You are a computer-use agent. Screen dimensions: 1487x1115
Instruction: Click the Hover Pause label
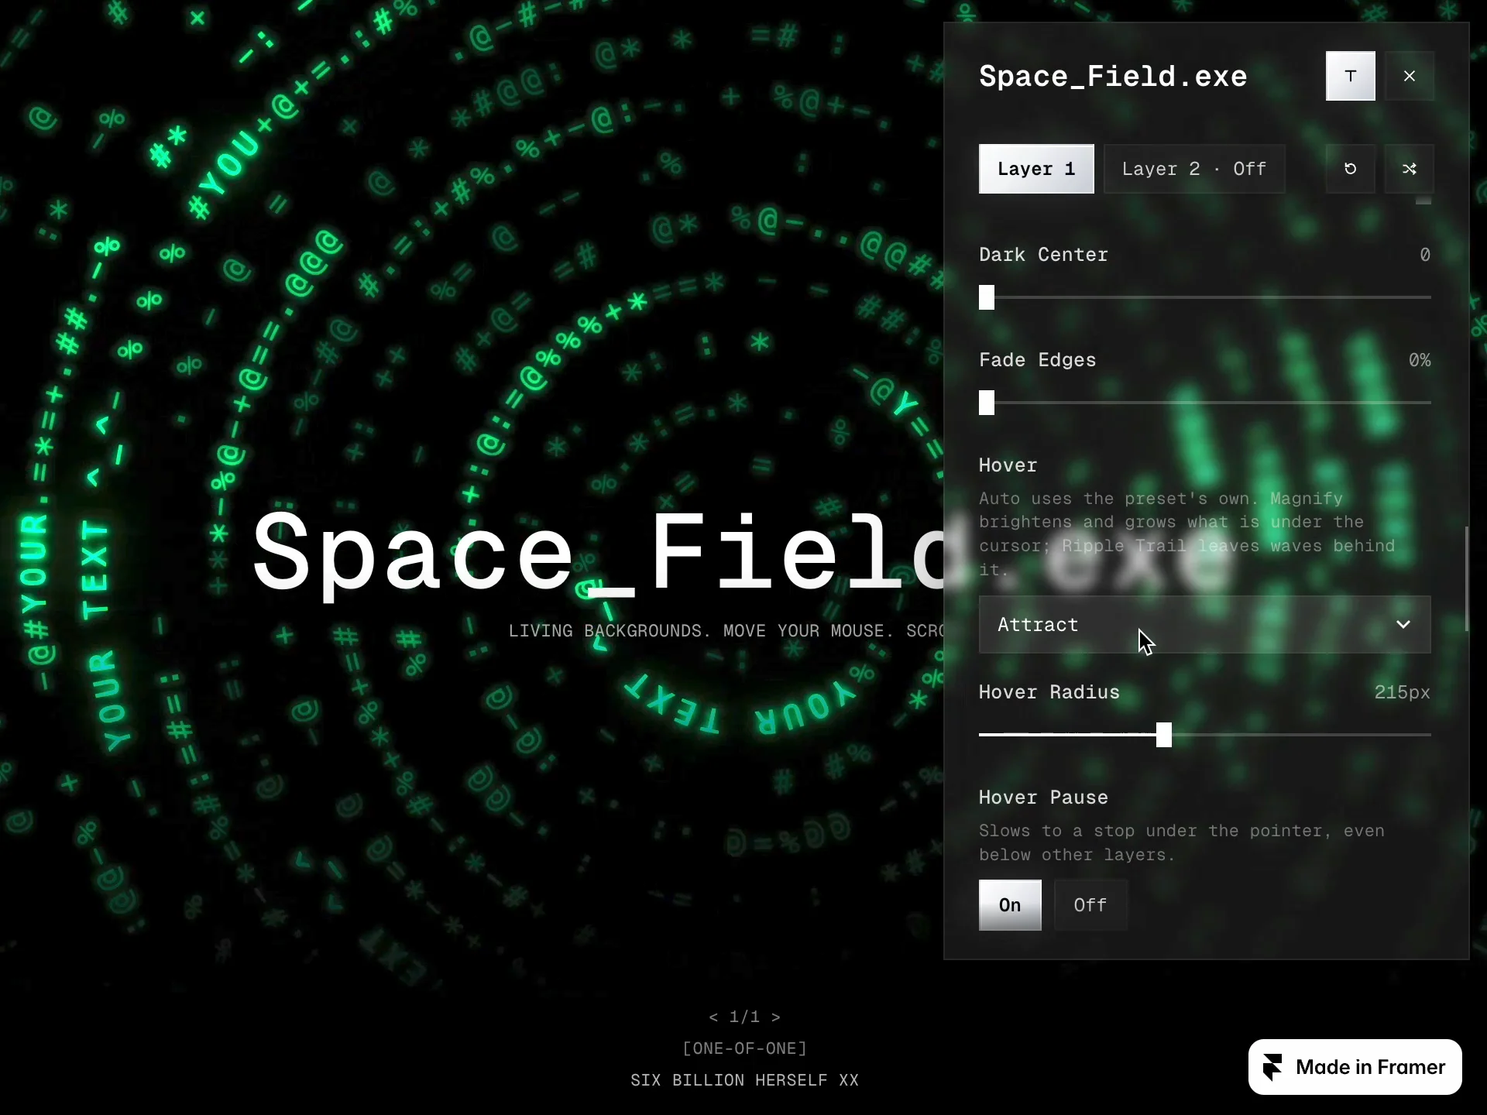coord(1043,798)
